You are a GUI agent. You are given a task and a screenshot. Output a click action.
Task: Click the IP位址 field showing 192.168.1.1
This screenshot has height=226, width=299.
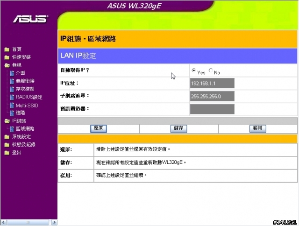click(212, 83)
